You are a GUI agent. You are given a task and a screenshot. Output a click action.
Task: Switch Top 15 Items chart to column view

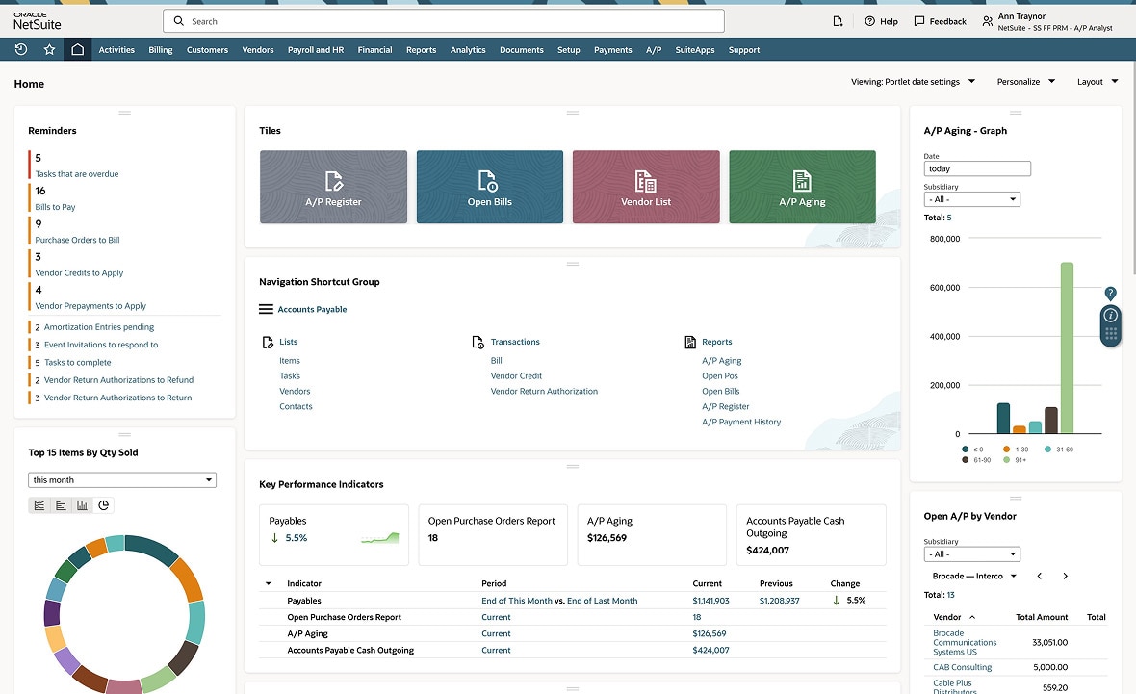[82, 505]
